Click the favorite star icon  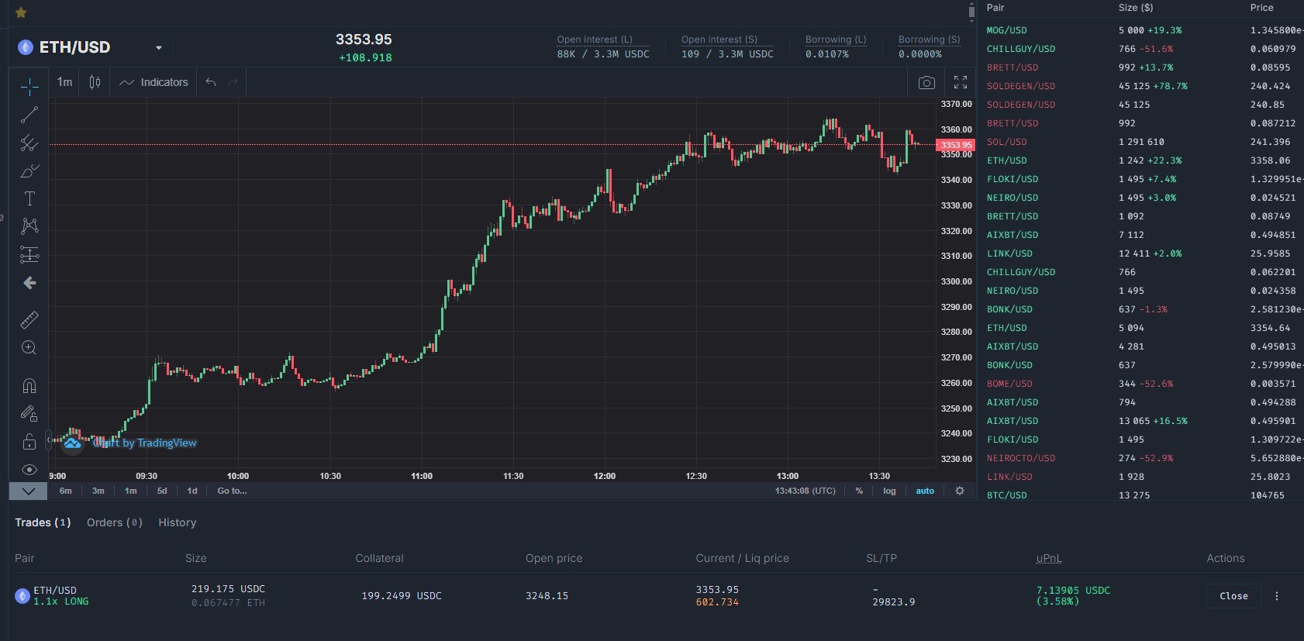tap(21, 12)
